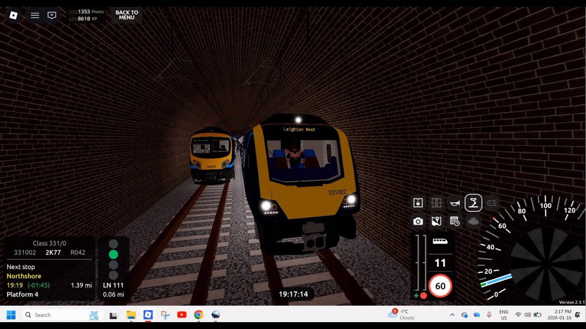Screen dimensions: 586x329
Task: Click the R042 route code
Action: [78, 252]
